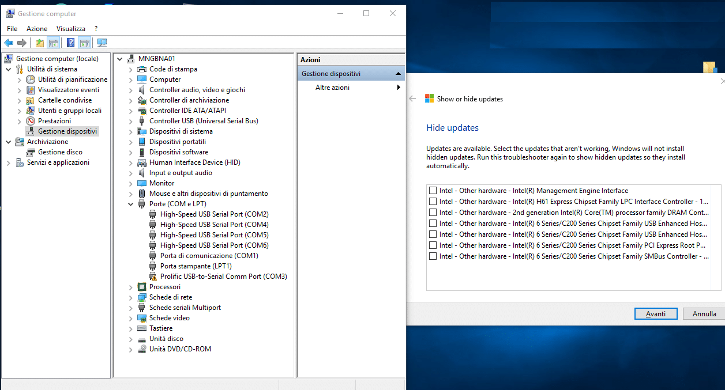Click the Controller audio, video e giochi icon

coord(142,90)
